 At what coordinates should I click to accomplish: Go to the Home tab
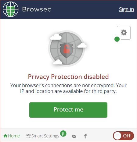coord(12,136)
